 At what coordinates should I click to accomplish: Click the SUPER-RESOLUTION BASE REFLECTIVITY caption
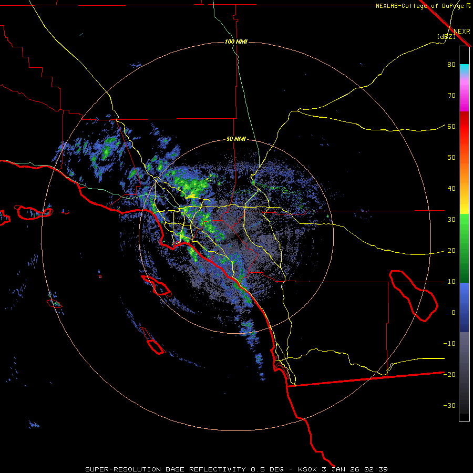(166, 469)
